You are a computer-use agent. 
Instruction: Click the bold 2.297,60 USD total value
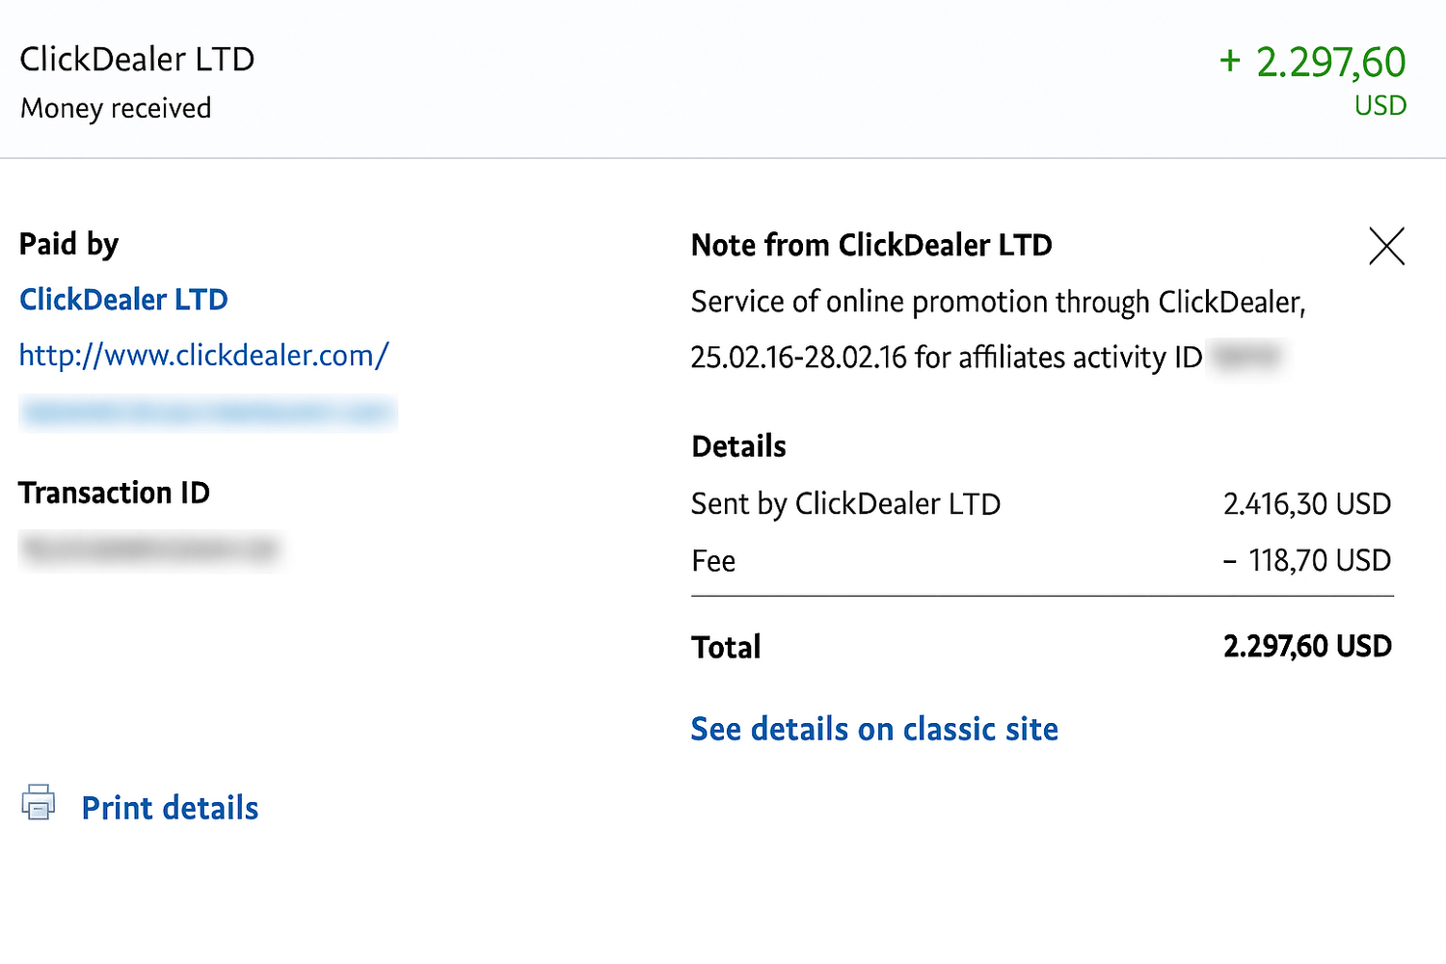[1307, 646]
